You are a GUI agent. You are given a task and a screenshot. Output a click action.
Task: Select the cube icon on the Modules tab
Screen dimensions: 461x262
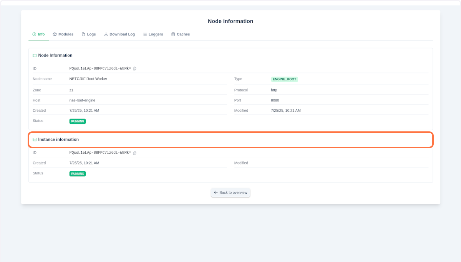pos(54,34)
